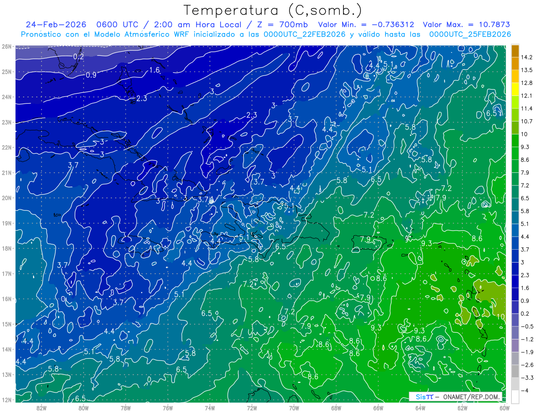Click the '0000UTC_22FEB2026' initialization timestamp
Screen dimensions: 536x414
[x=305, y=34]
